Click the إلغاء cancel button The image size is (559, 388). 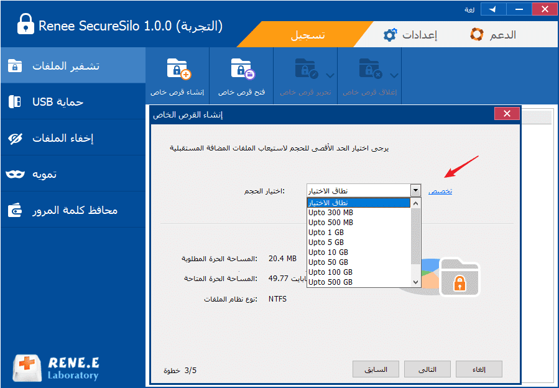479,369
